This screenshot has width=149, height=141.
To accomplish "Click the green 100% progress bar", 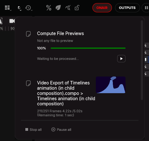I will (x=88, y=48).
